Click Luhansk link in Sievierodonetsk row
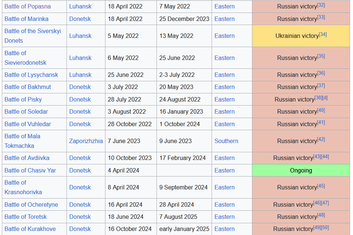Viewport: 353px width, 235px height. (80, 58)
